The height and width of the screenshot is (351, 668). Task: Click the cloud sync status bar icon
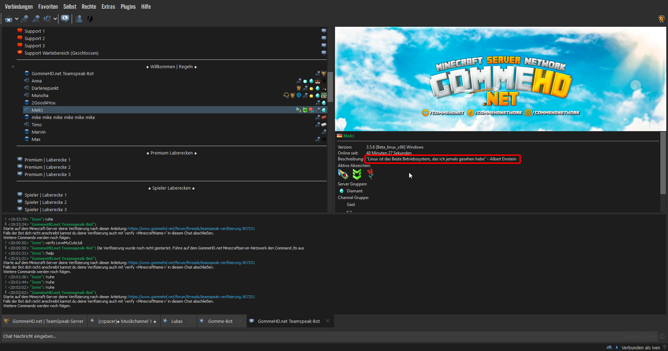tap(609, 347)
